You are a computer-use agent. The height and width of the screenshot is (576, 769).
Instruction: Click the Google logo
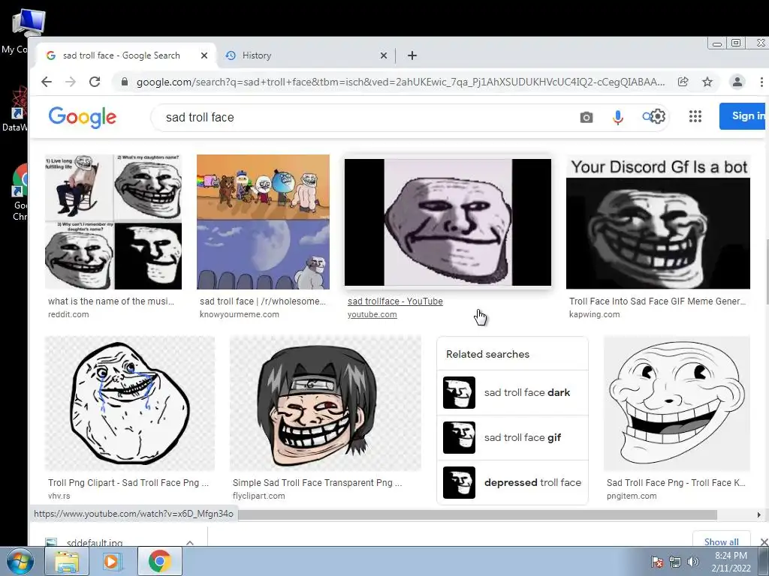(x=83, y=117)
